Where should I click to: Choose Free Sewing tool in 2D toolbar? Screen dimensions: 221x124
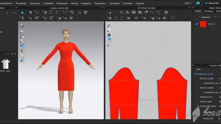point(122,18)
